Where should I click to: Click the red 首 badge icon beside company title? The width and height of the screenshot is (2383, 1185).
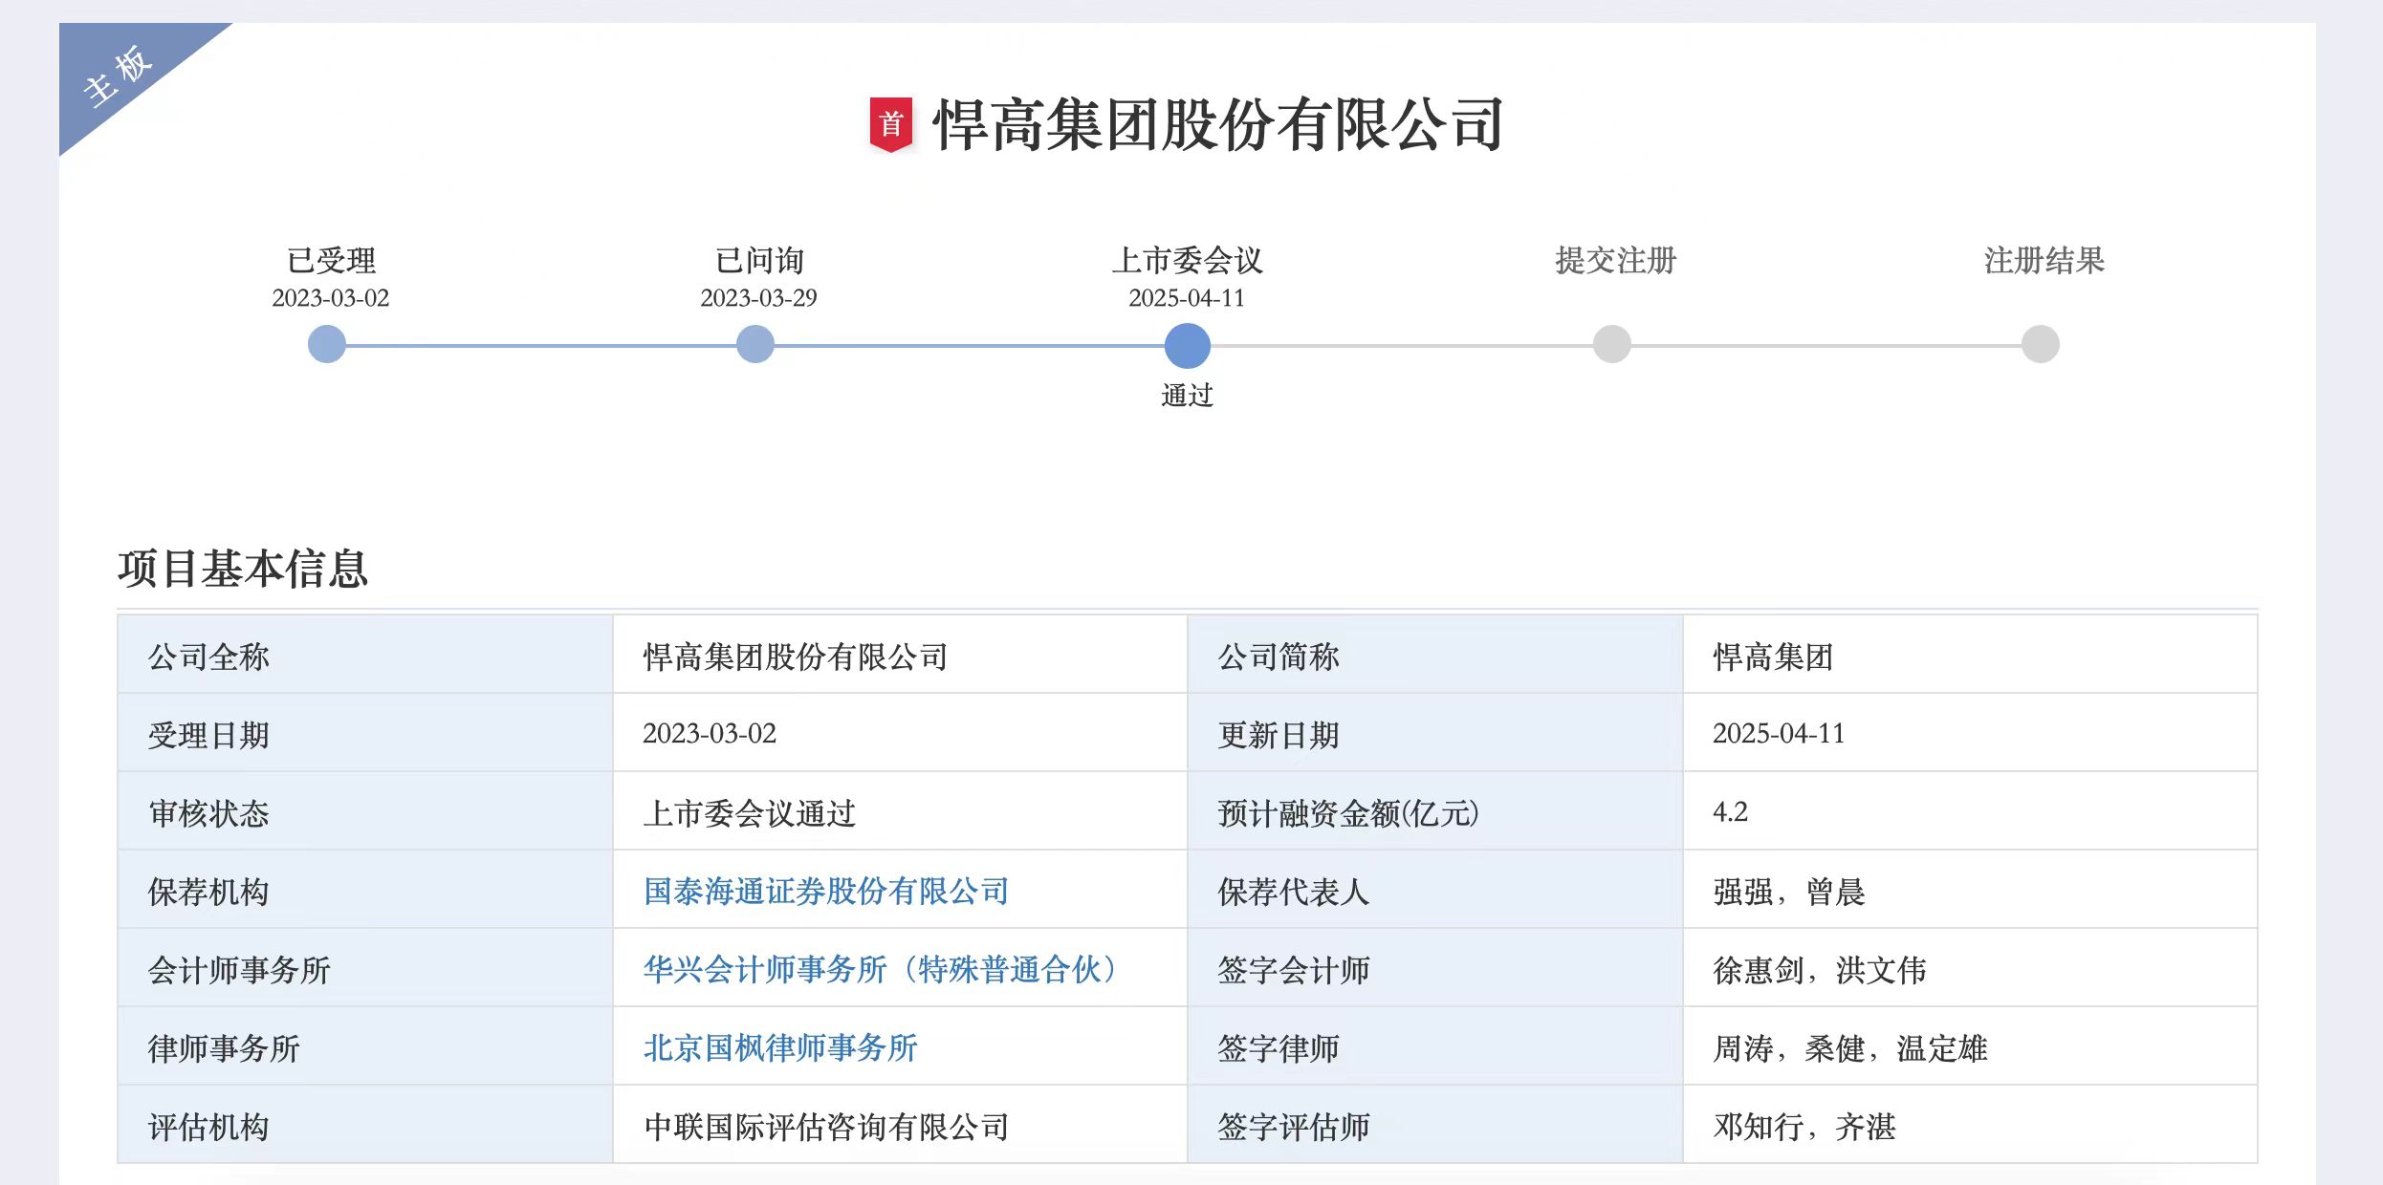pyautogui.click(x=890, y=124)
